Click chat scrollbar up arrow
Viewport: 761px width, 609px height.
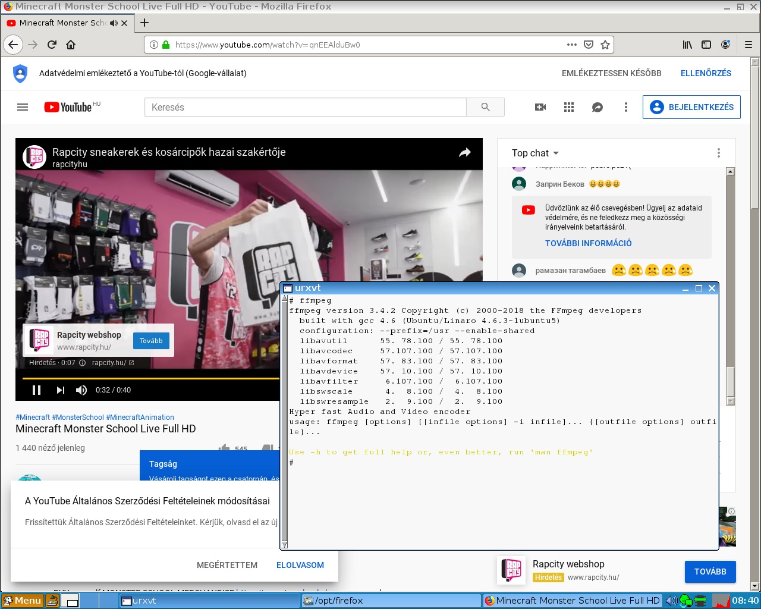[x=731, y=172]
